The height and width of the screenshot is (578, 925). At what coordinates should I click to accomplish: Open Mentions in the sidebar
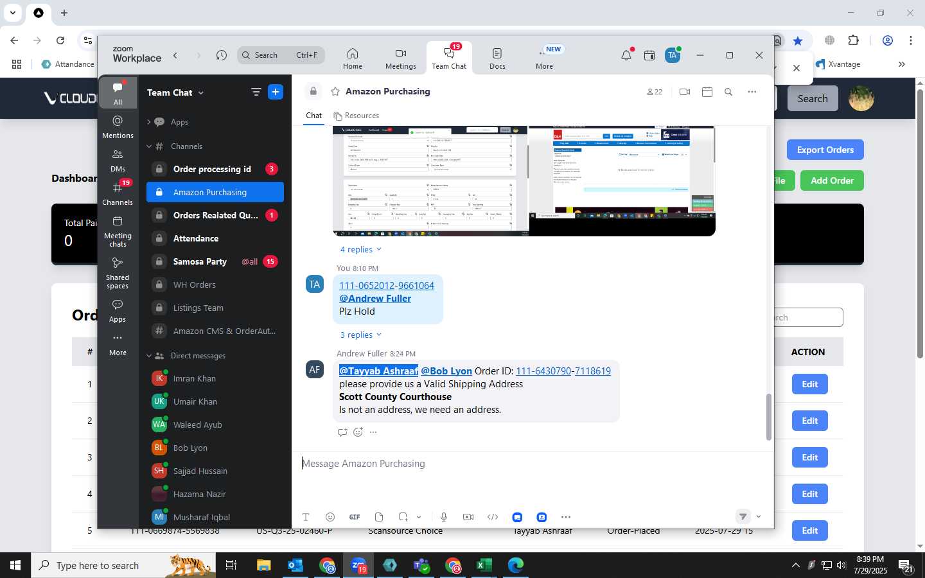118,127
